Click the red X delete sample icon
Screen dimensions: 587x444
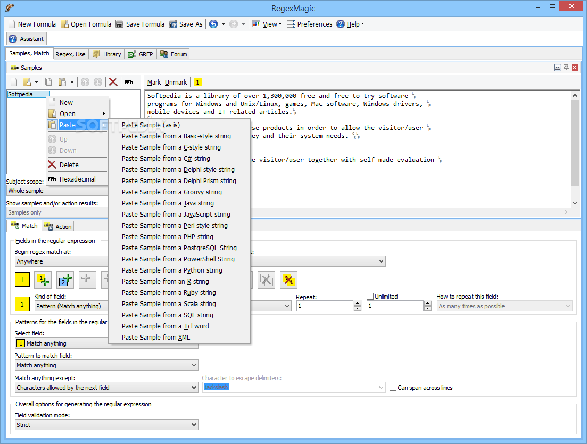(113, 82)
